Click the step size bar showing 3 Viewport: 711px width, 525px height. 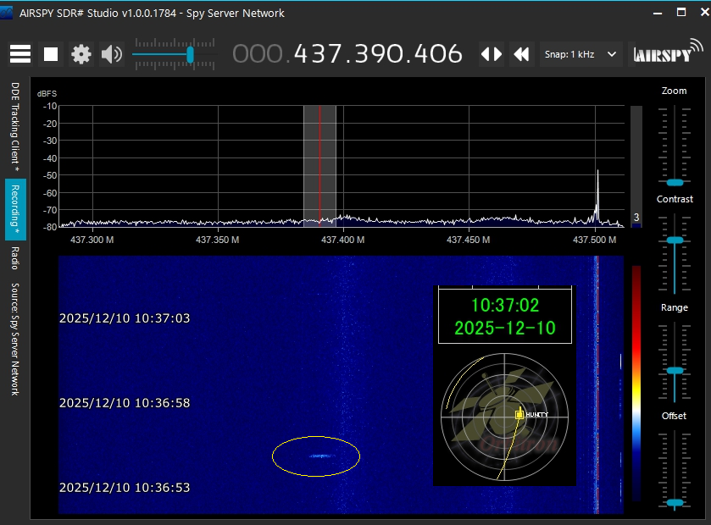click(636, 167)
